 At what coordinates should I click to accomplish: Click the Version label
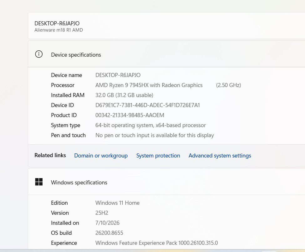60,213
